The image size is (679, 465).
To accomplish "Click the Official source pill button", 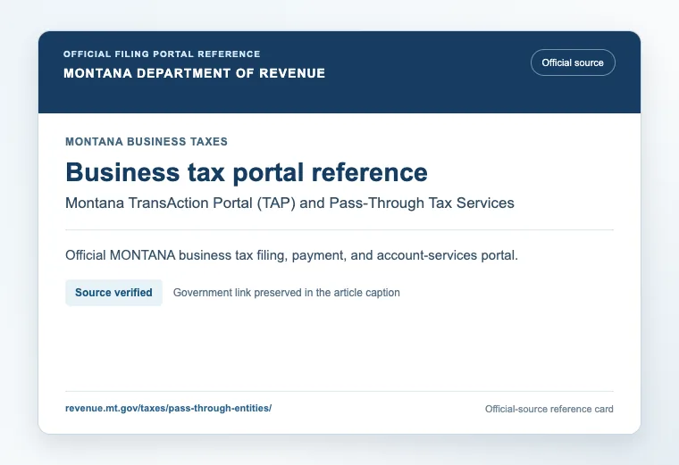I will tap(573, 62).
